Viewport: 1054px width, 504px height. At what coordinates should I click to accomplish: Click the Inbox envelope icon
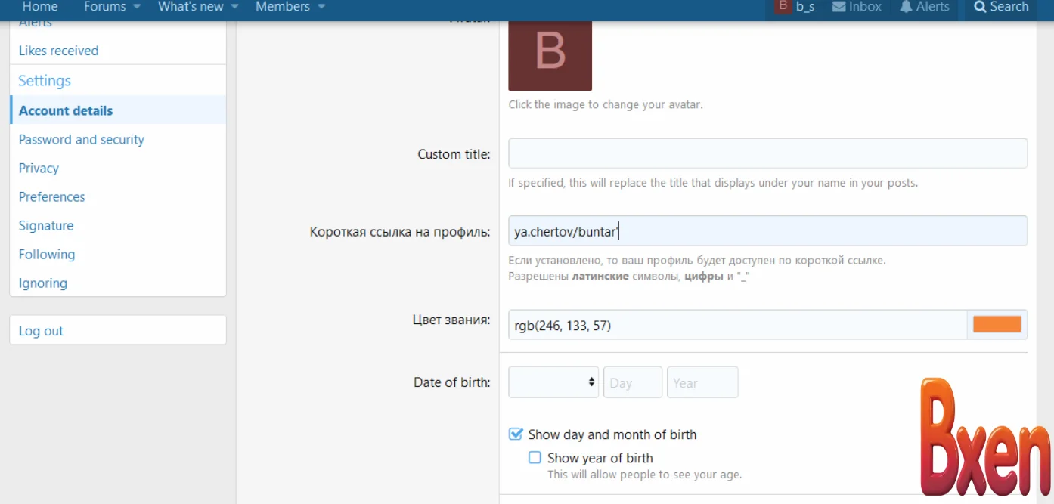click(x=839, y=7)
